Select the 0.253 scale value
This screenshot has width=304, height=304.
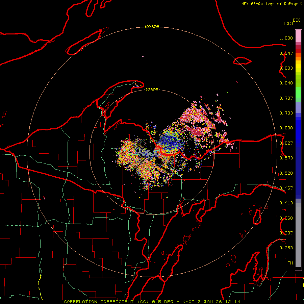286,248
